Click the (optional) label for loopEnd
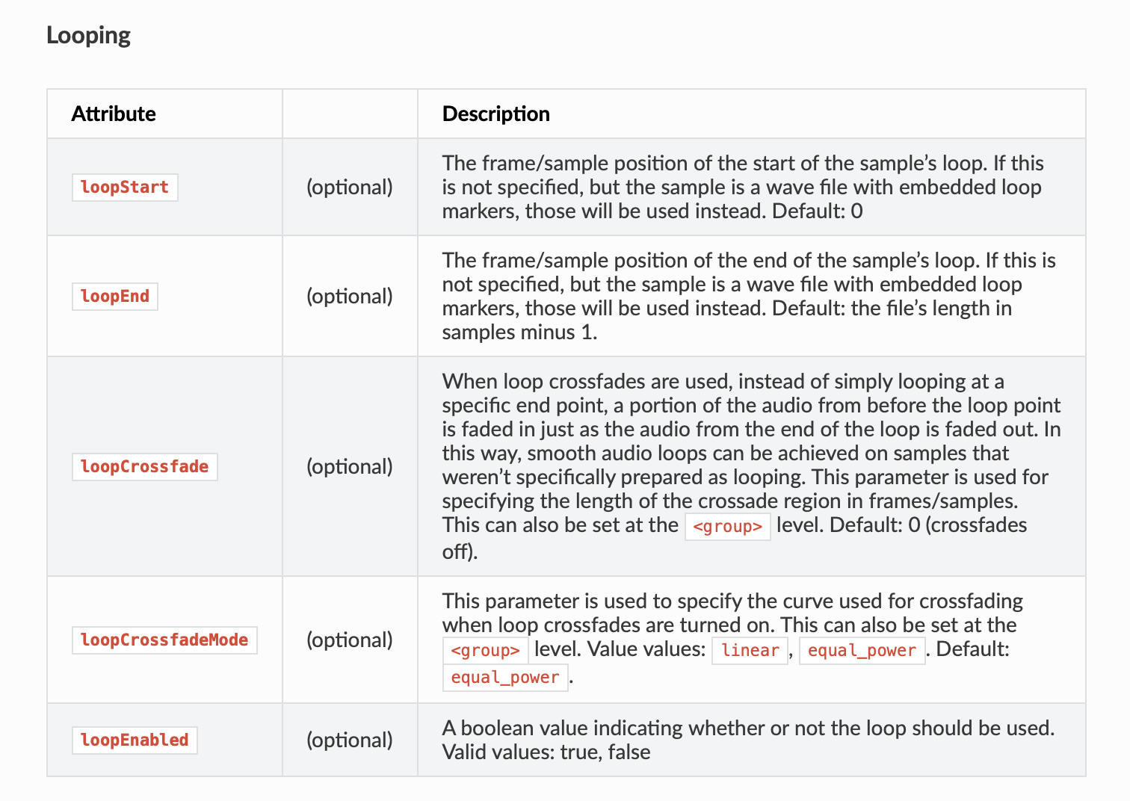The image size is (1130, 801). pos(349,296)
